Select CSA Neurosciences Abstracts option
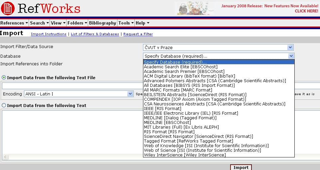 point(219,104)
